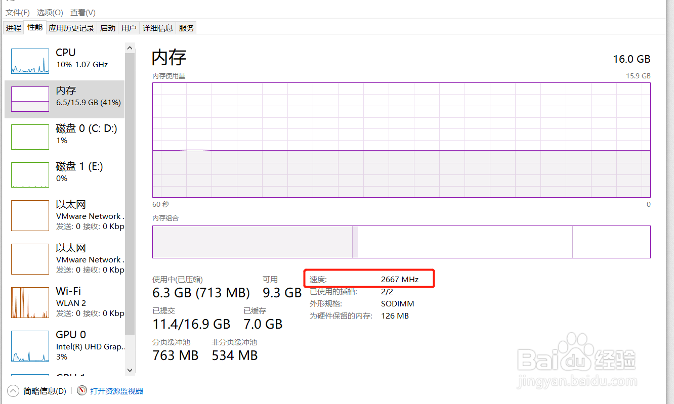Screen dimensions: 674x404
Task: Collapse to 简略信息 with the chevron
Action: (x=14, y=391)
